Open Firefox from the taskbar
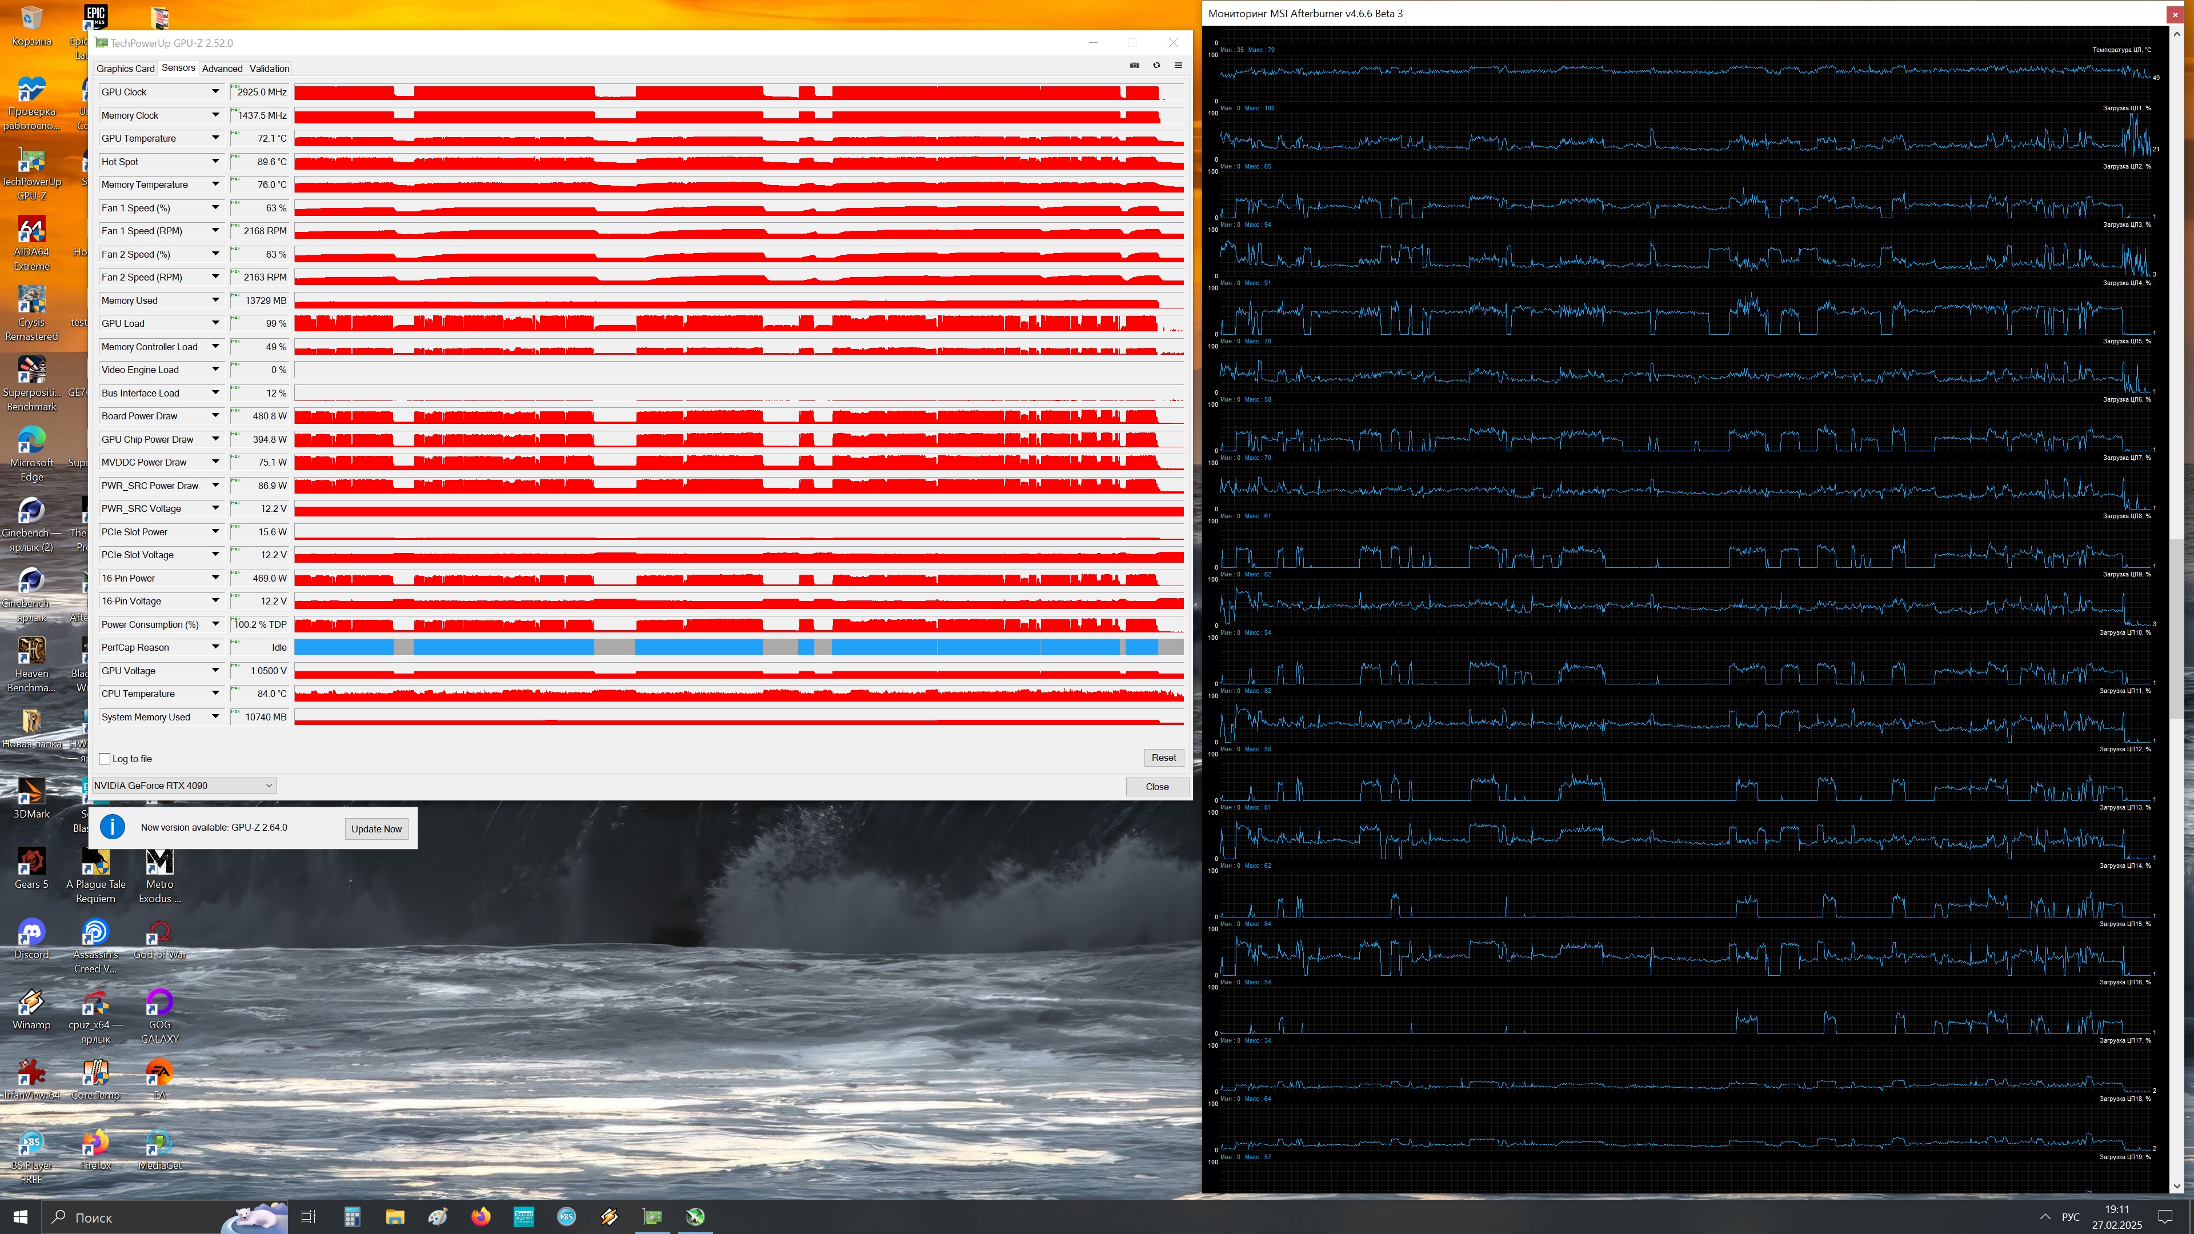Image resolution: width=2194 pixels, height=1234 pixels. [x=481, y=1216]
